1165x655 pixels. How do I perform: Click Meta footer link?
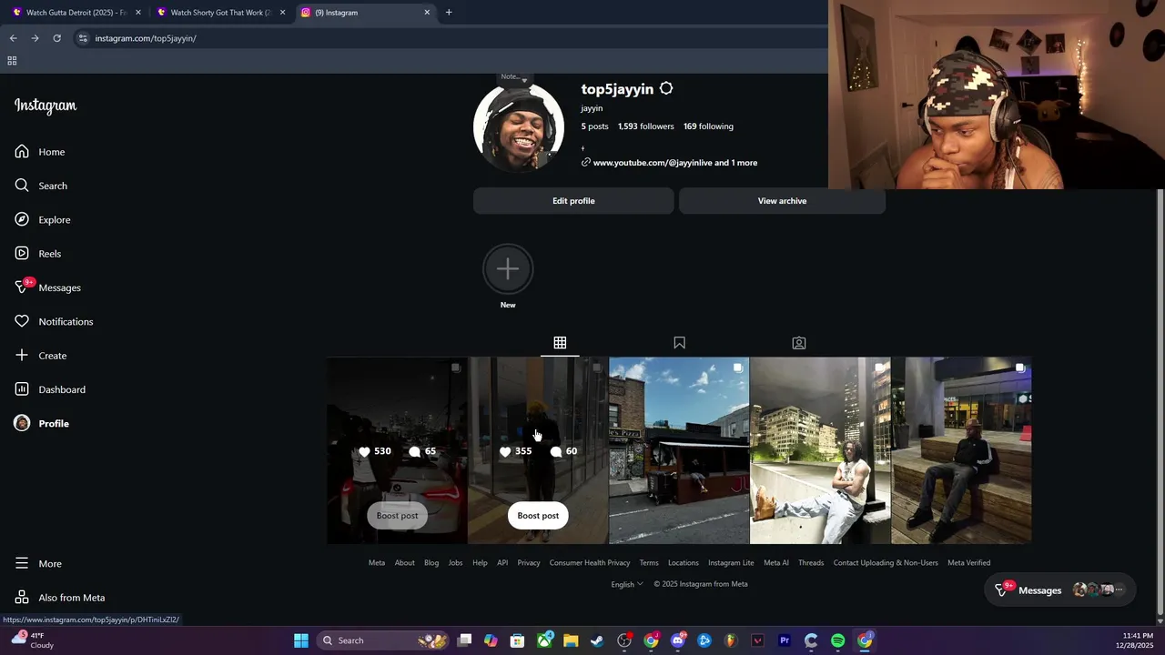(x=377, y=563)
